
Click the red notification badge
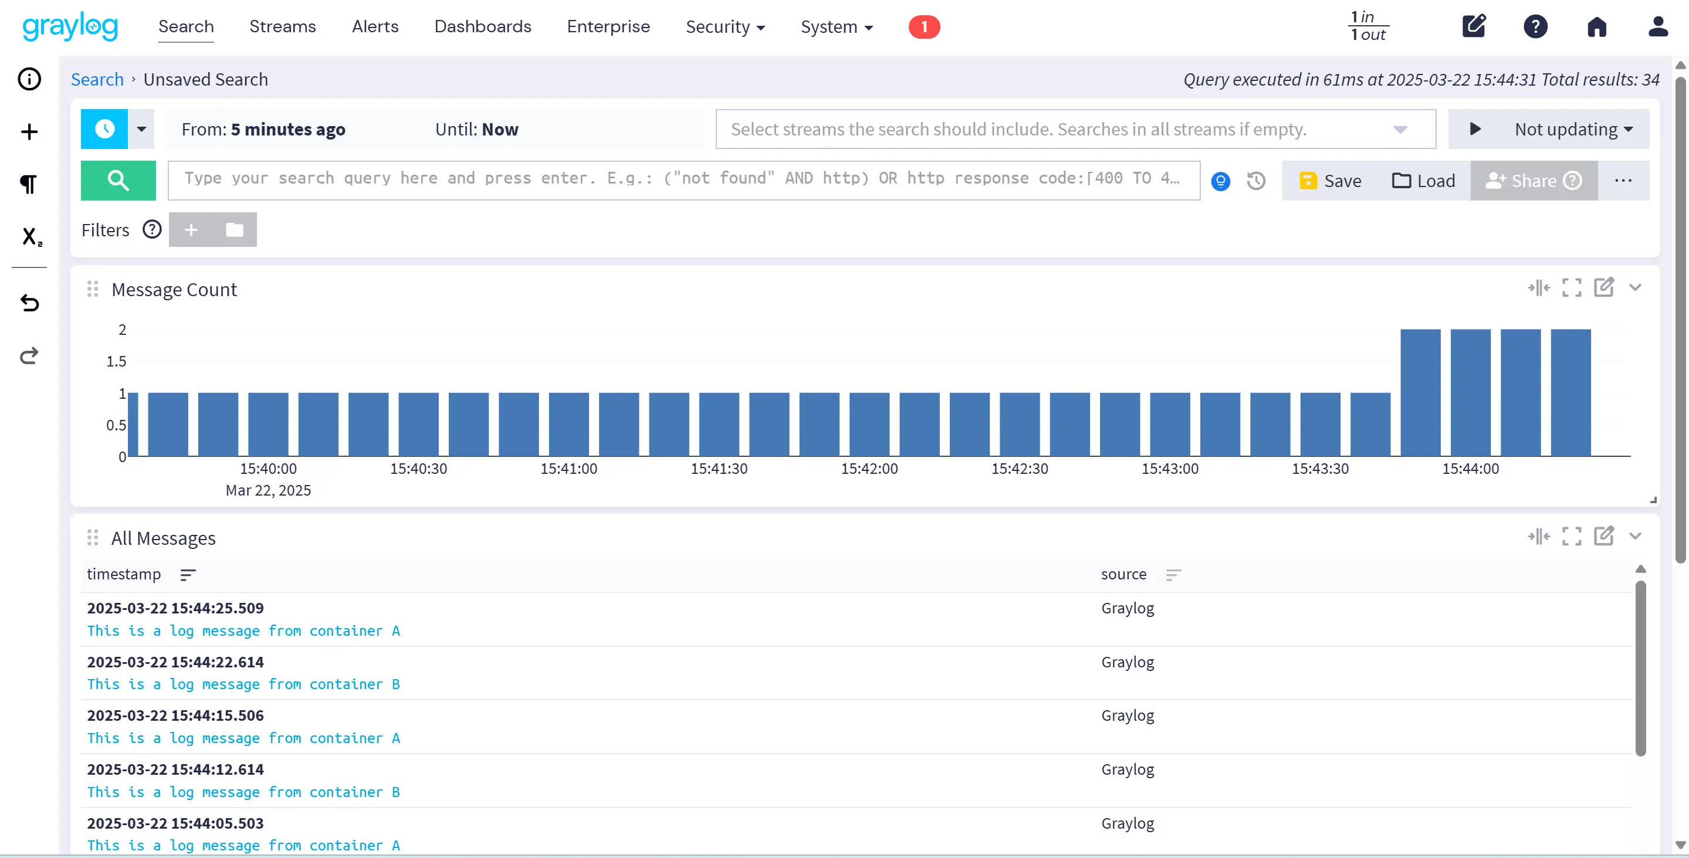click(x=924, y=27)
